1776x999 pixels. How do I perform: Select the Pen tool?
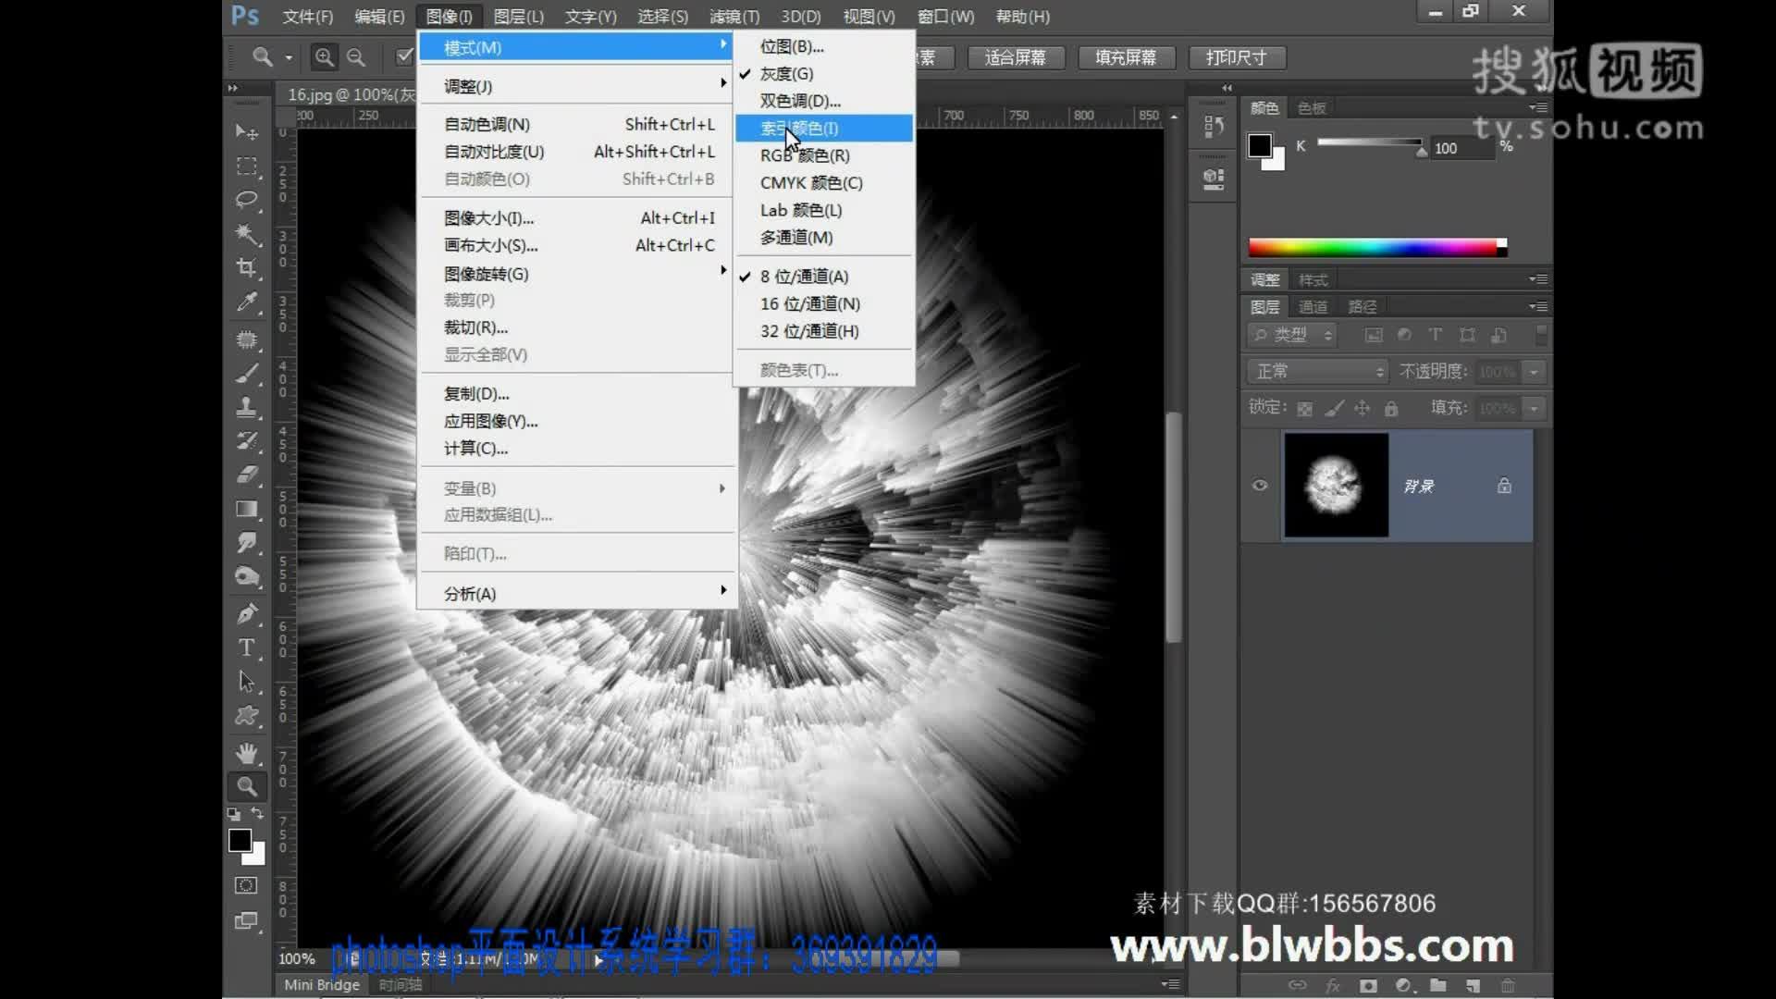[x=246, y=613]
